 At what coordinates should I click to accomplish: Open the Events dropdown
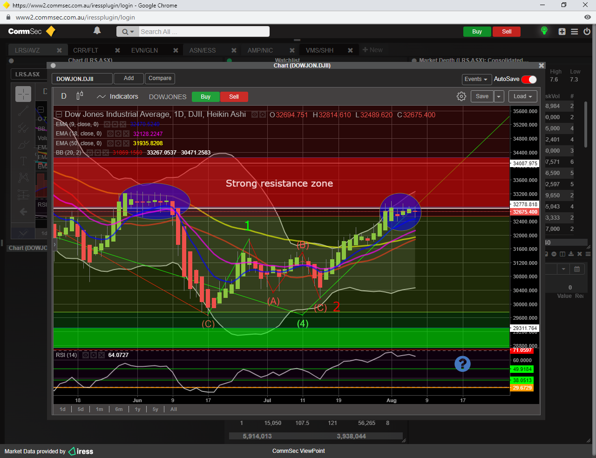[x=476, y=79]
